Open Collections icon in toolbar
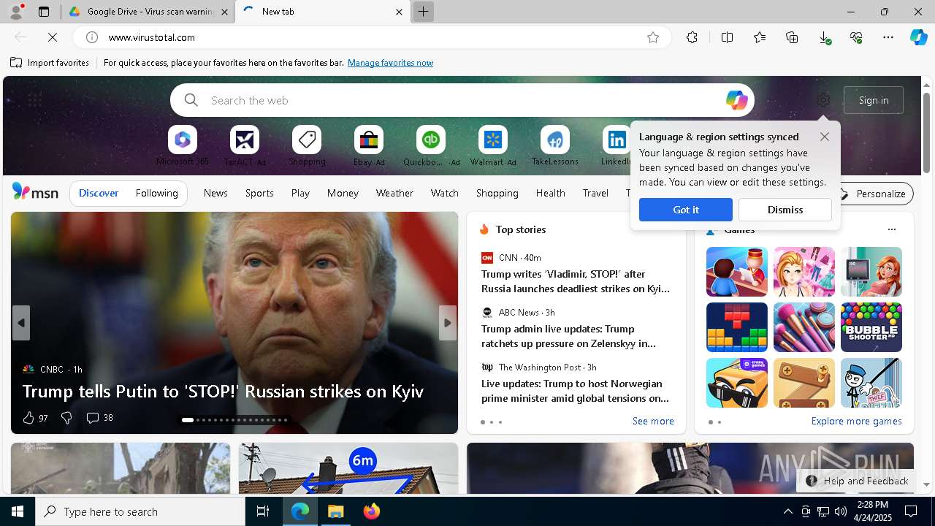 click(792, 37)
